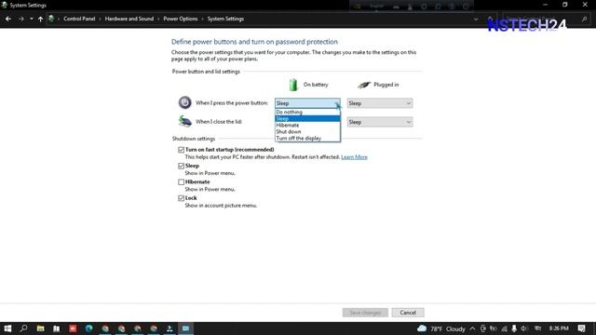Open the volume speaker tray icon
The image size is (596, 335).
[x=524, y=328]
